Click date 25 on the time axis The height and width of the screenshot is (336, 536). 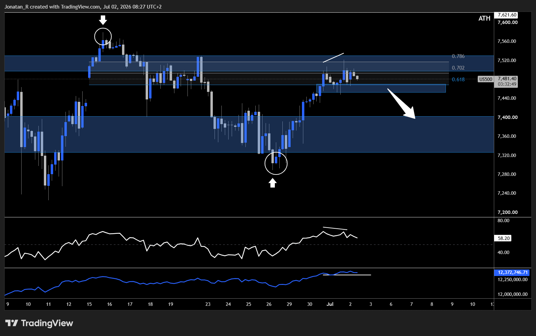pyautogui.click(x=248, y=304)
